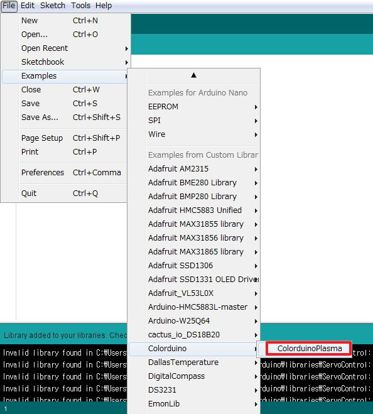The height and width of the screenshot is (414, 373).
Task: Expand DS3231 examples
Action: pos(194,390)
